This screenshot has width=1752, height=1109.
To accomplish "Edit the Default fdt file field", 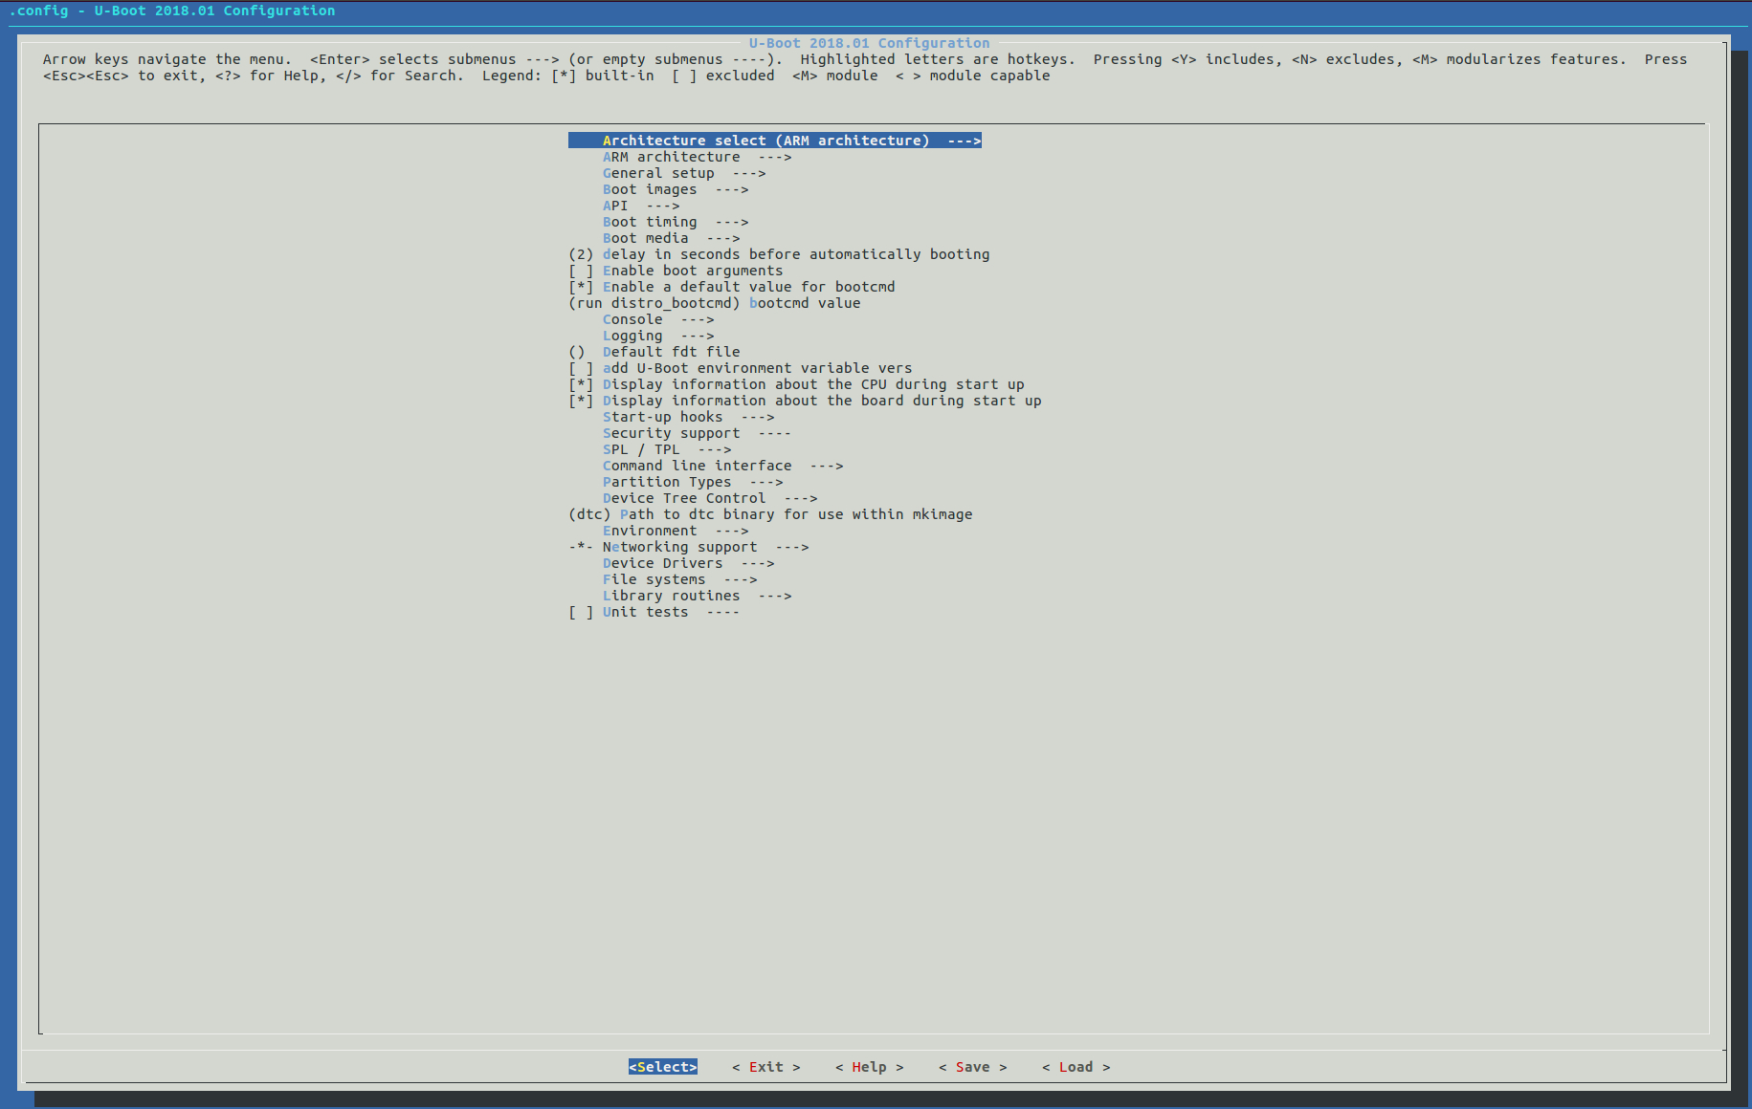I will (654, 352).
